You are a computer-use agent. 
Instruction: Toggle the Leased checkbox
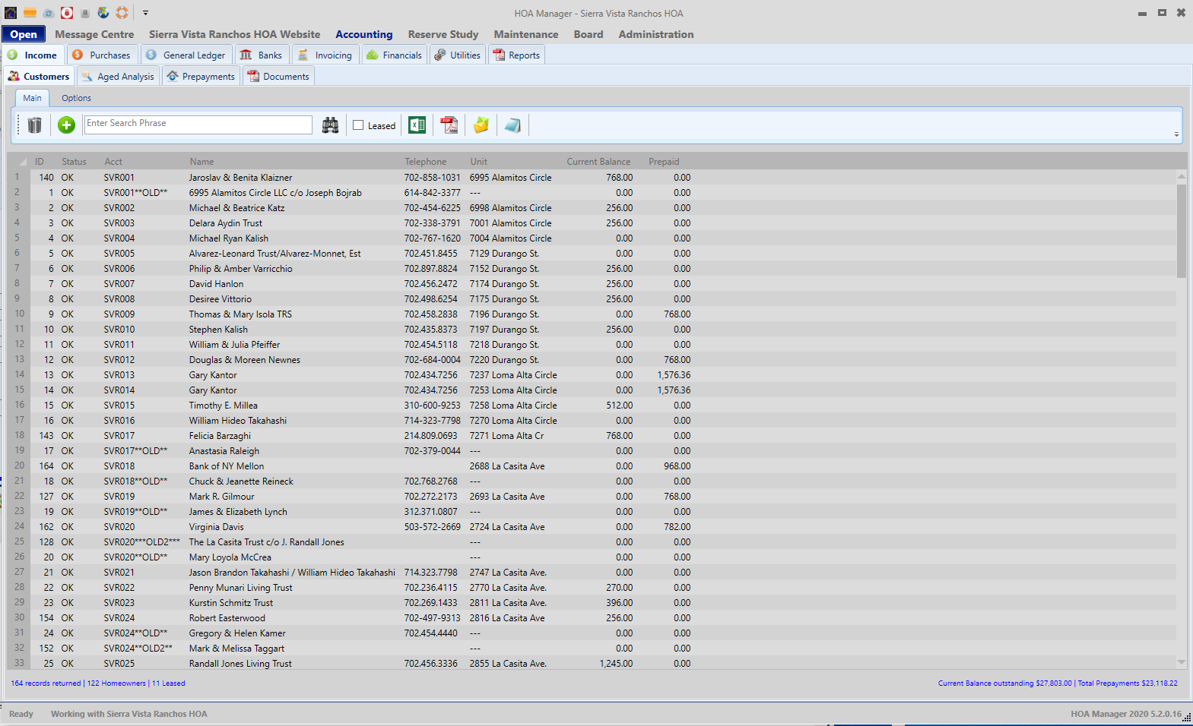pyautogui.click(x=358, y=126)
